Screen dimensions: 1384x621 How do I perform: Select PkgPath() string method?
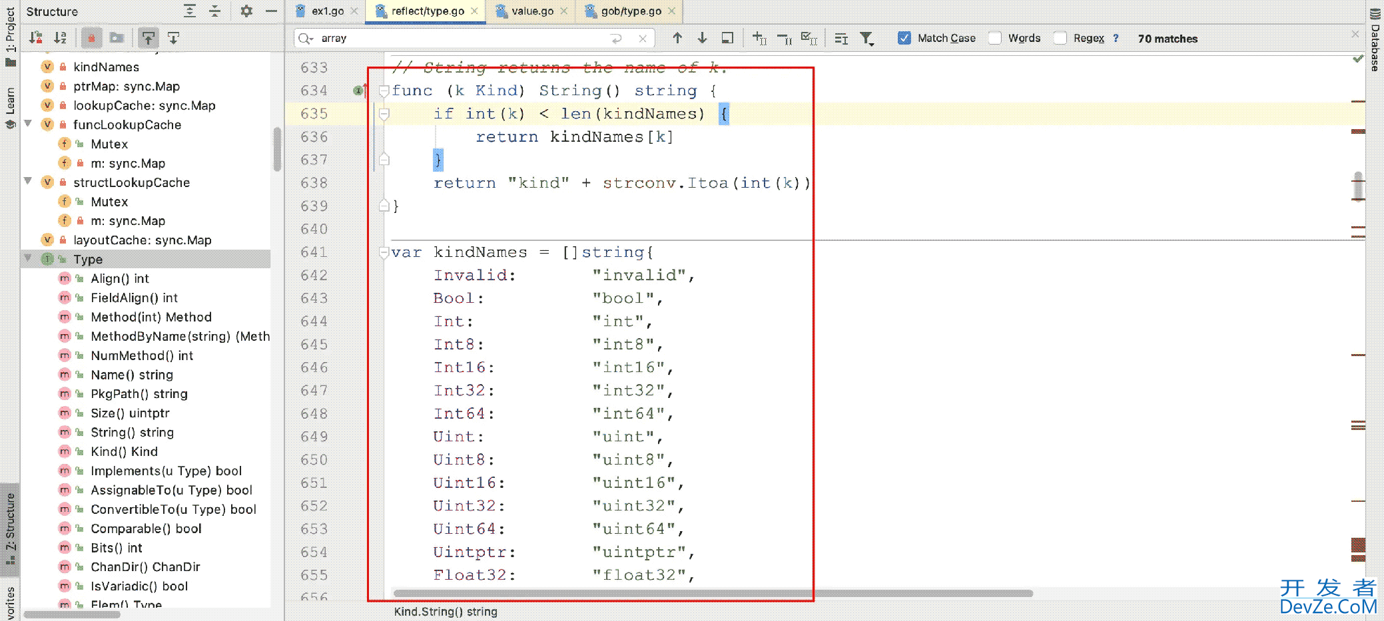pyautogui.click(x=139, y=393)
